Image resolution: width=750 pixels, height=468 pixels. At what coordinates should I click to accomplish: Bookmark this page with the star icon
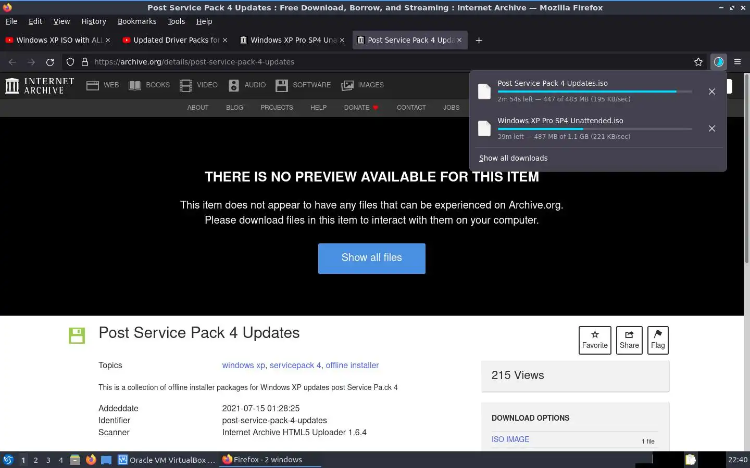(x=698, y=62)
